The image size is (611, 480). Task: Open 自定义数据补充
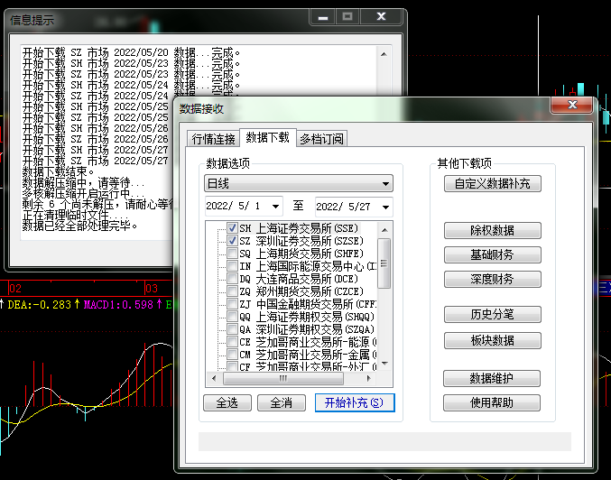(493, 183)
